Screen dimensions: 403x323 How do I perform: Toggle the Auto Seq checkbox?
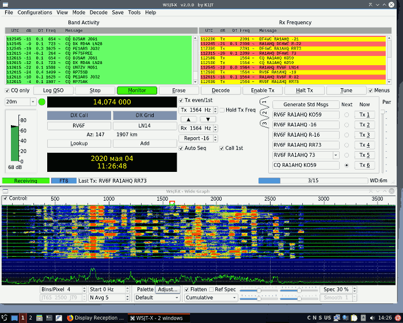pos(181,148)
